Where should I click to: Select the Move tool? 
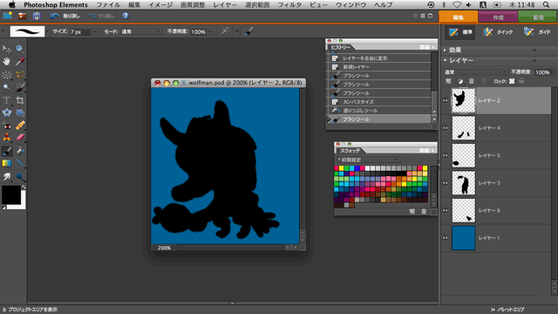pos(6,49)
